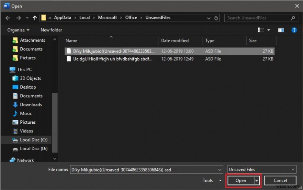The image size is (303, 190).
Task: Click the 12-06-2019 12:49 date cell
Action: pyautogui.click(x=177, y=59)
